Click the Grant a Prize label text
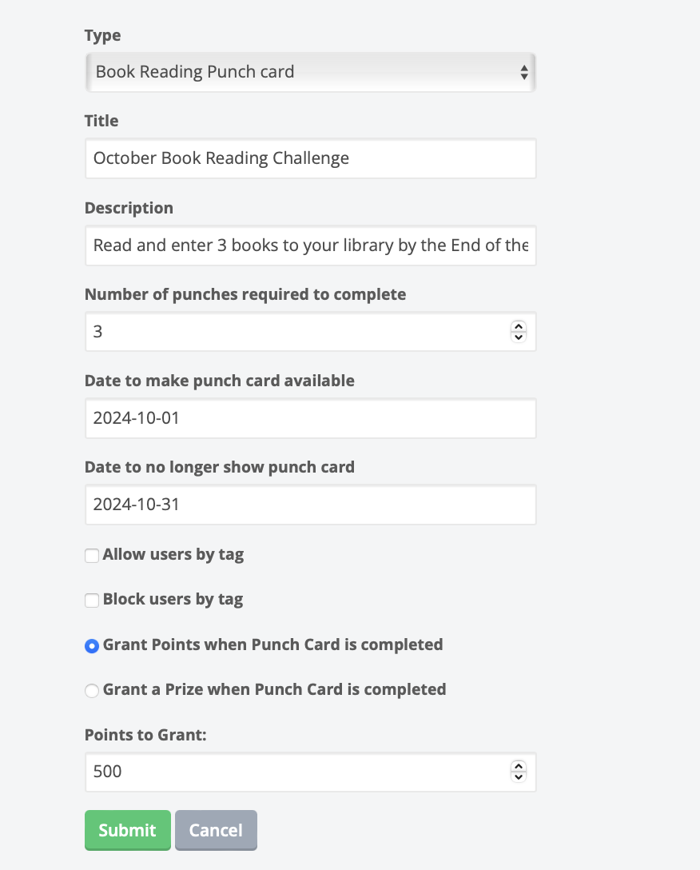This screenshot has width=700, height=870. (x=274, y=689)
